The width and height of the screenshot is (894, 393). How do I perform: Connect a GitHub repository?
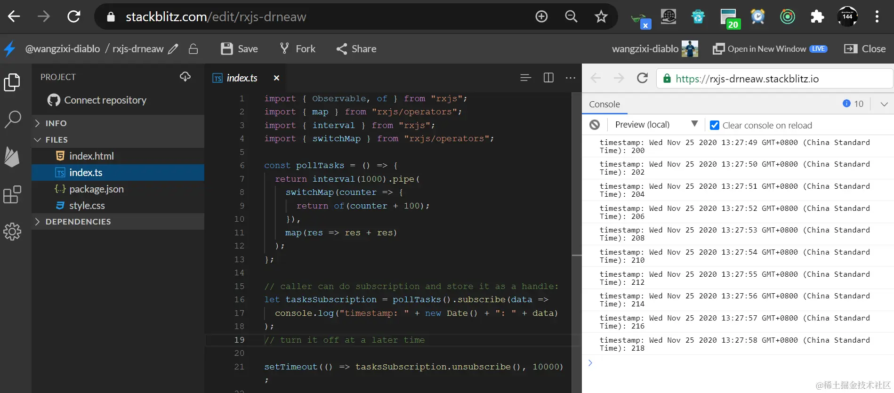pos(97,100)
